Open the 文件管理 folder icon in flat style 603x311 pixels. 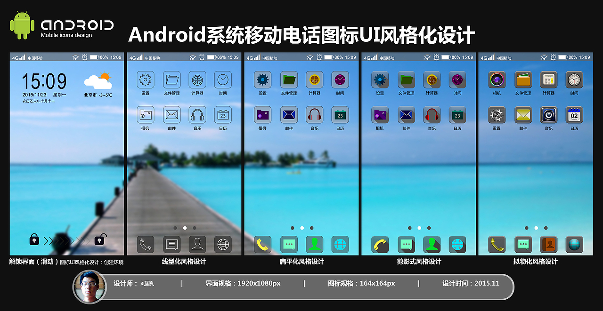(x=289, y=80)
